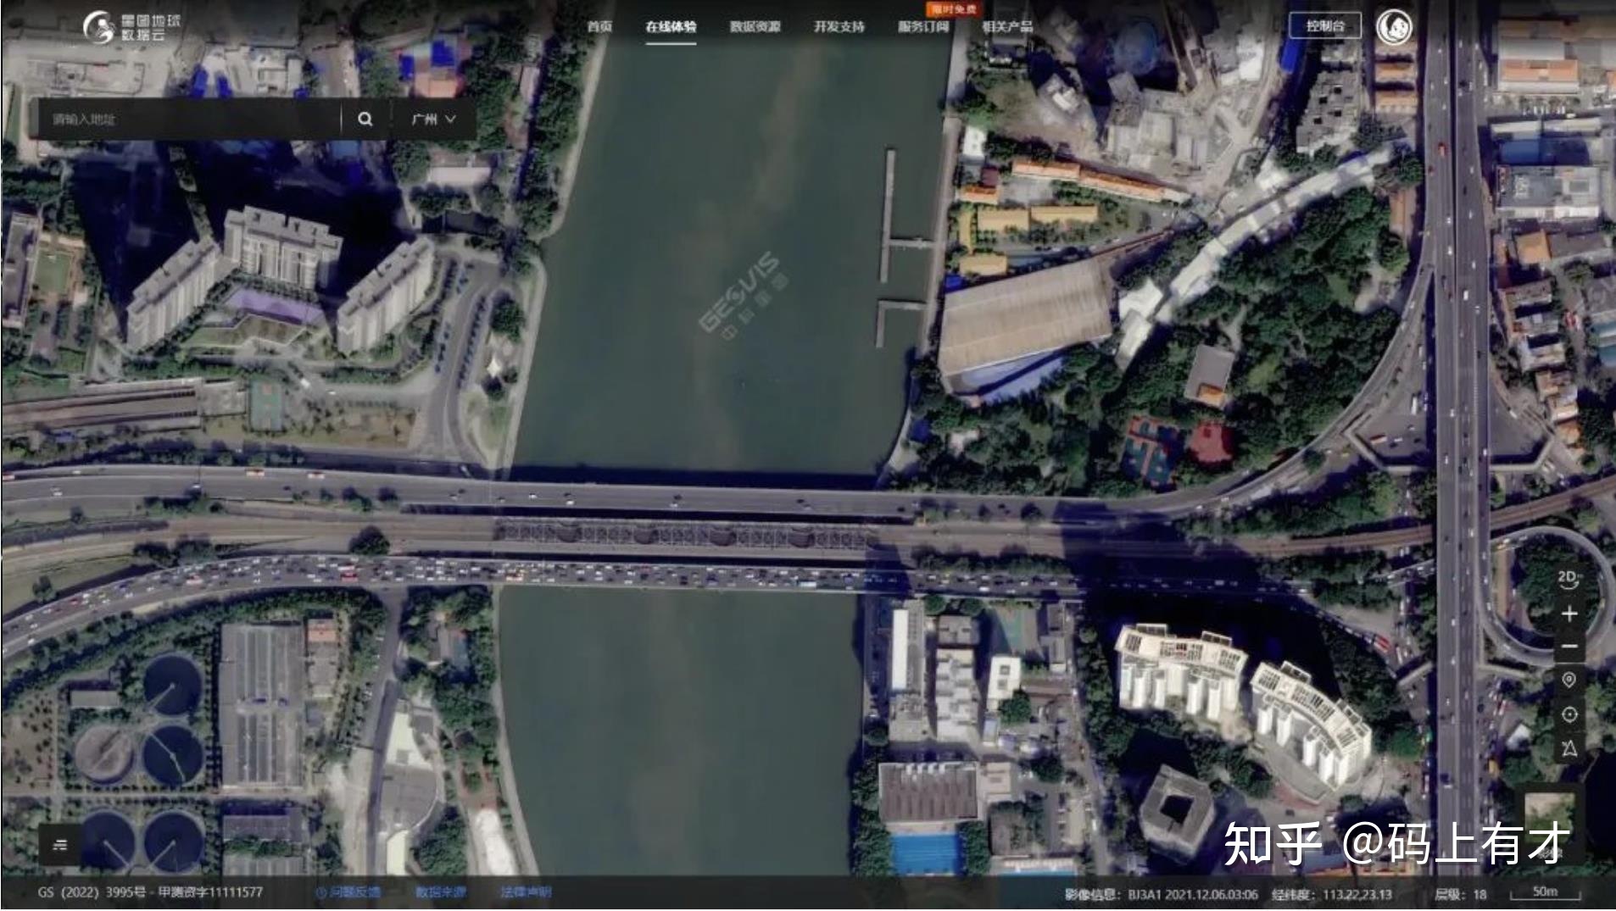
Task: Click the locate-me target icon
Action: click(1569, 714)
